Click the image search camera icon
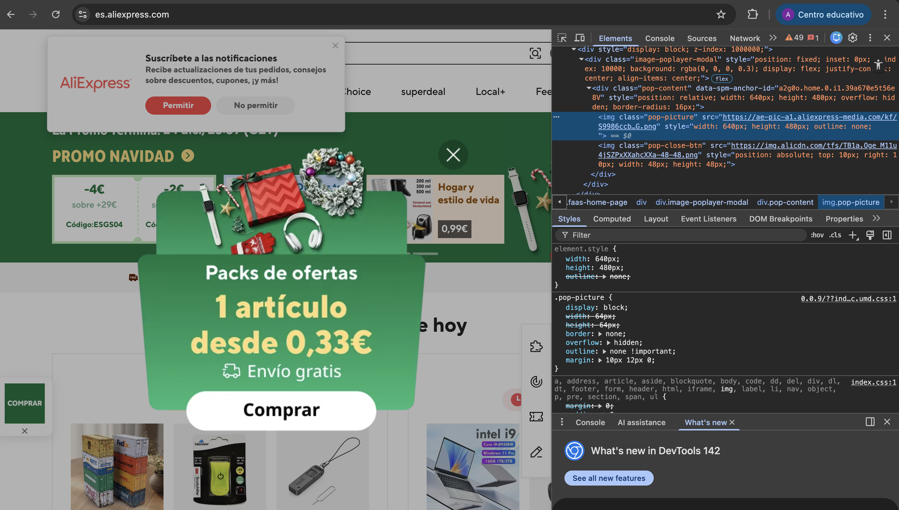The height and width of the screenshot is (510, 899). [535, 53]
